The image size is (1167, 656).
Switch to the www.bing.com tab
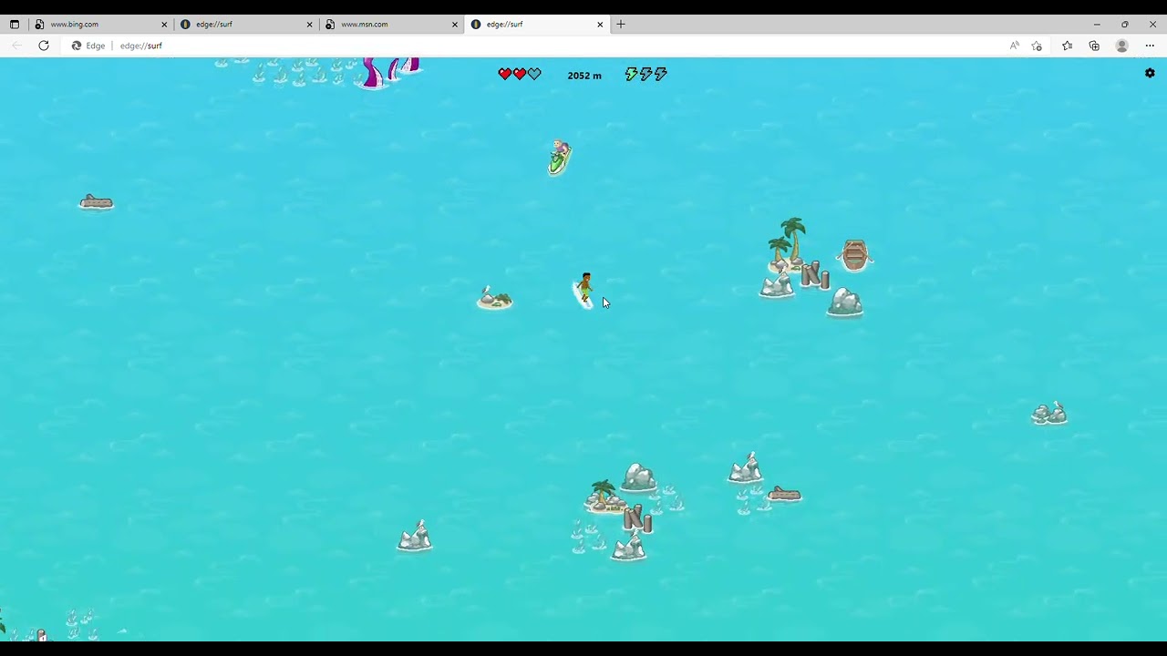coord(102,25)
